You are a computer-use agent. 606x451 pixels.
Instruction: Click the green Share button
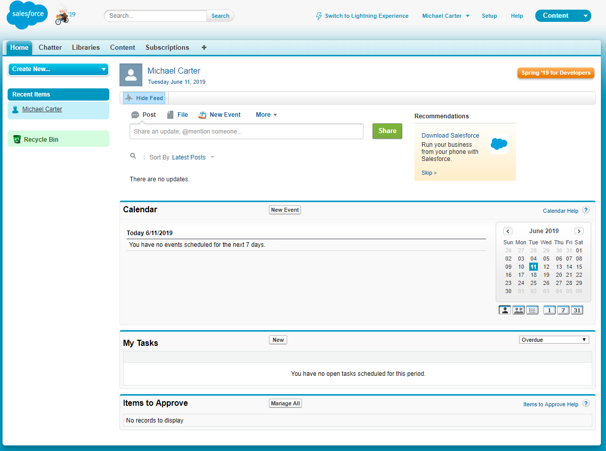pyautogui.click(x=387, y=131)
